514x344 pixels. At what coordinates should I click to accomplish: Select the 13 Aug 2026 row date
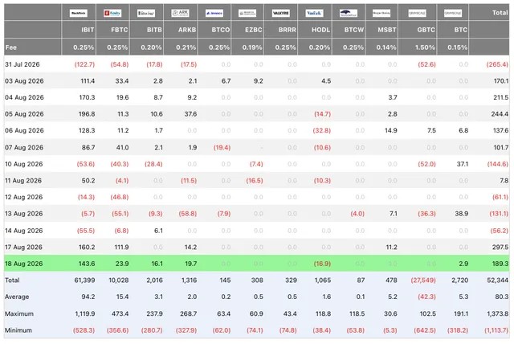tap(24, 214)
